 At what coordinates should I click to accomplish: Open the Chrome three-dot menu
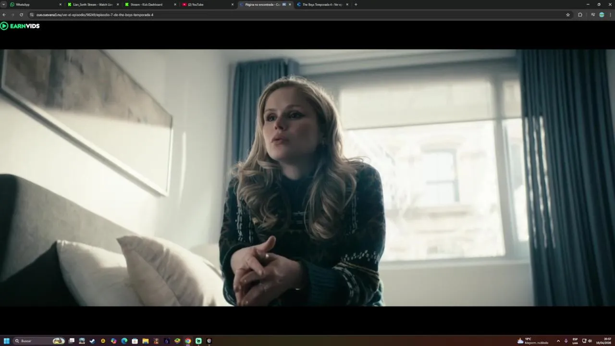[x=610, y=15]
